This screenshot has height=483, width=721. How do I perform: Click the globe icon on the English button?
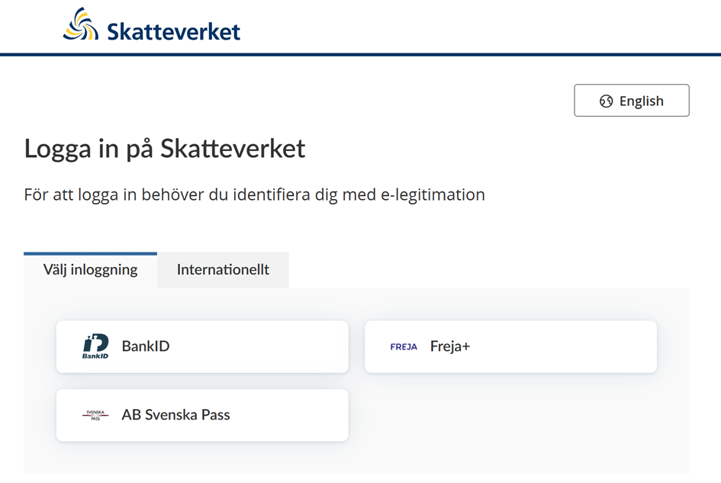[x=606, y=101]
